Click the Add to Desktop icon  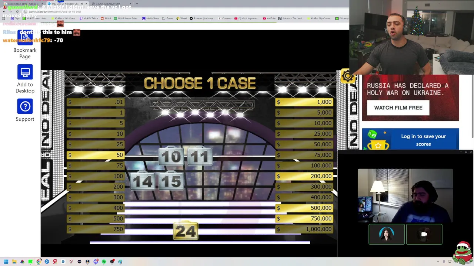[25, 72]
